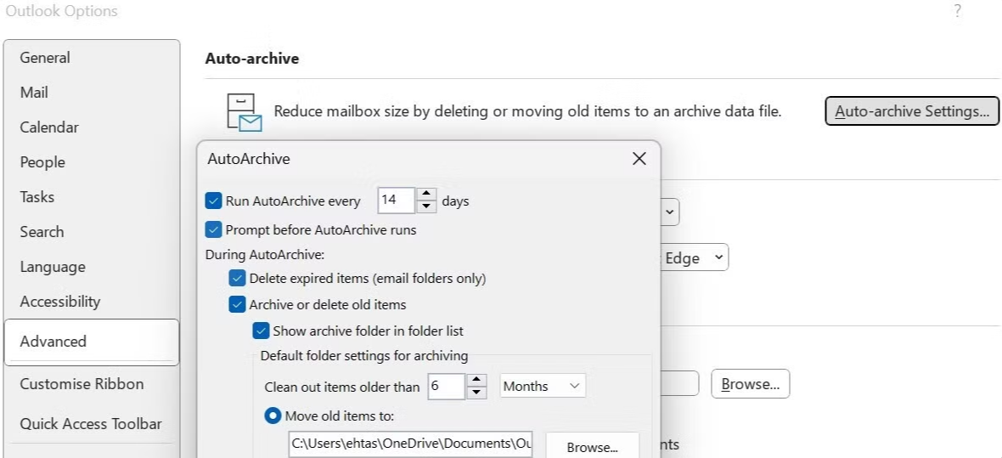Image resolution: width=1002 pixels, height=458 pixels.
Task: Open the partially hidden dropdown above Edge
Action: tap(669, 212)
